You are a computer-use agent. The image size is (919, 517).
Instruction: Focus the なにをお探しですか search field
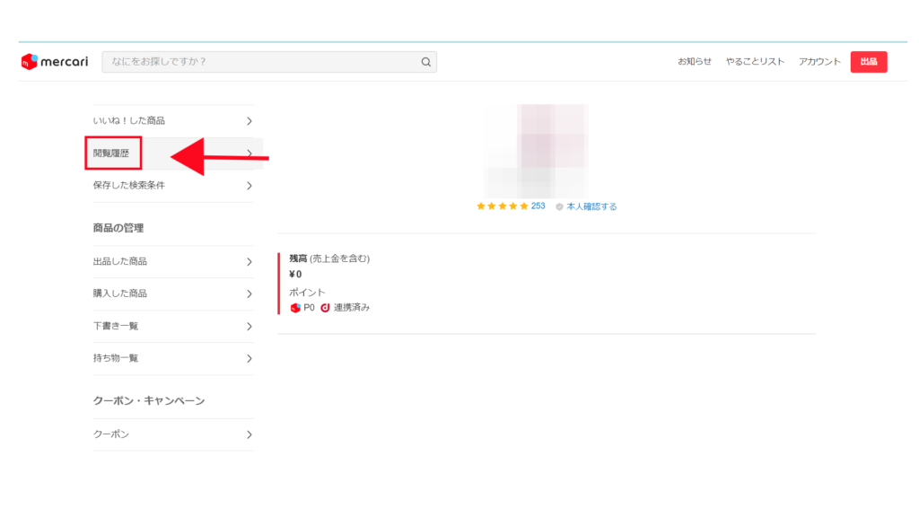tap(269, 62)
